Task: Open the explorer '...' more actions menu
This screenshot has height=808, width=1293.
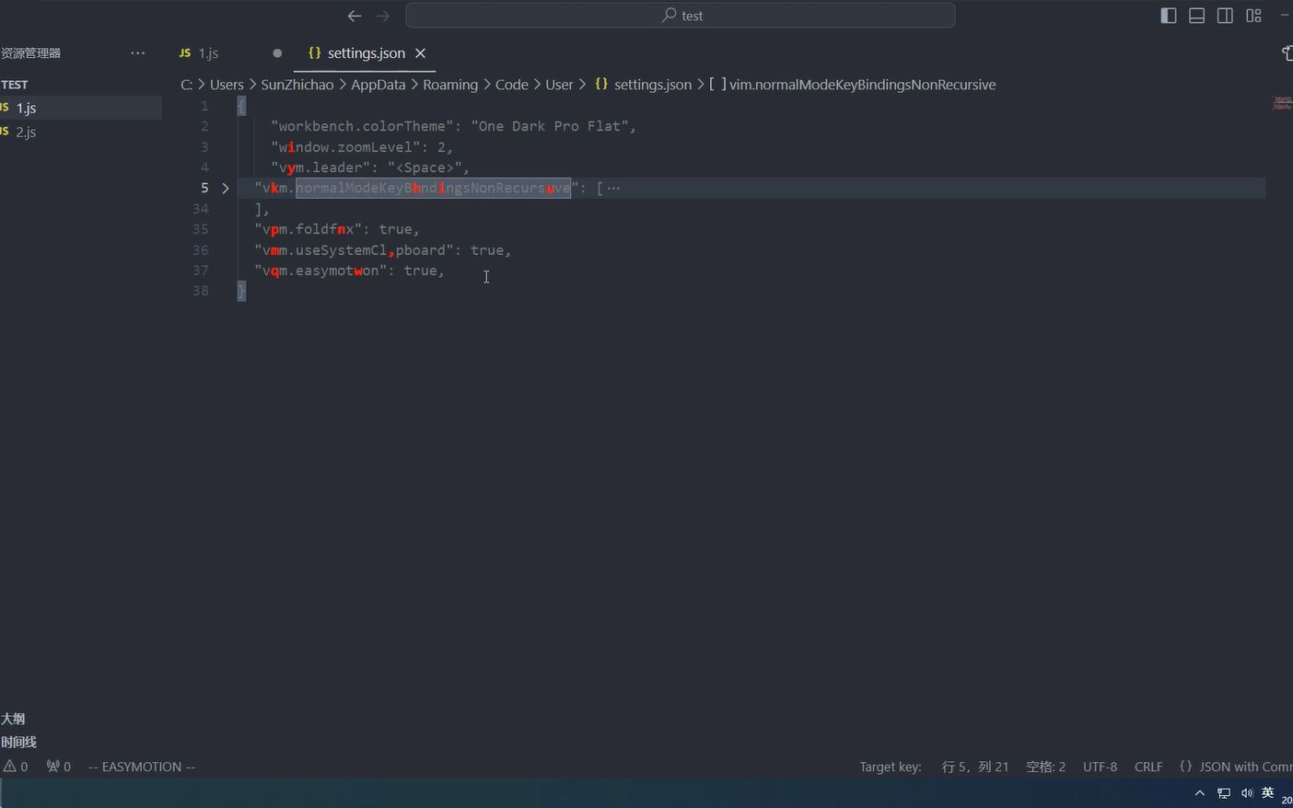Action: pos(138,53)
